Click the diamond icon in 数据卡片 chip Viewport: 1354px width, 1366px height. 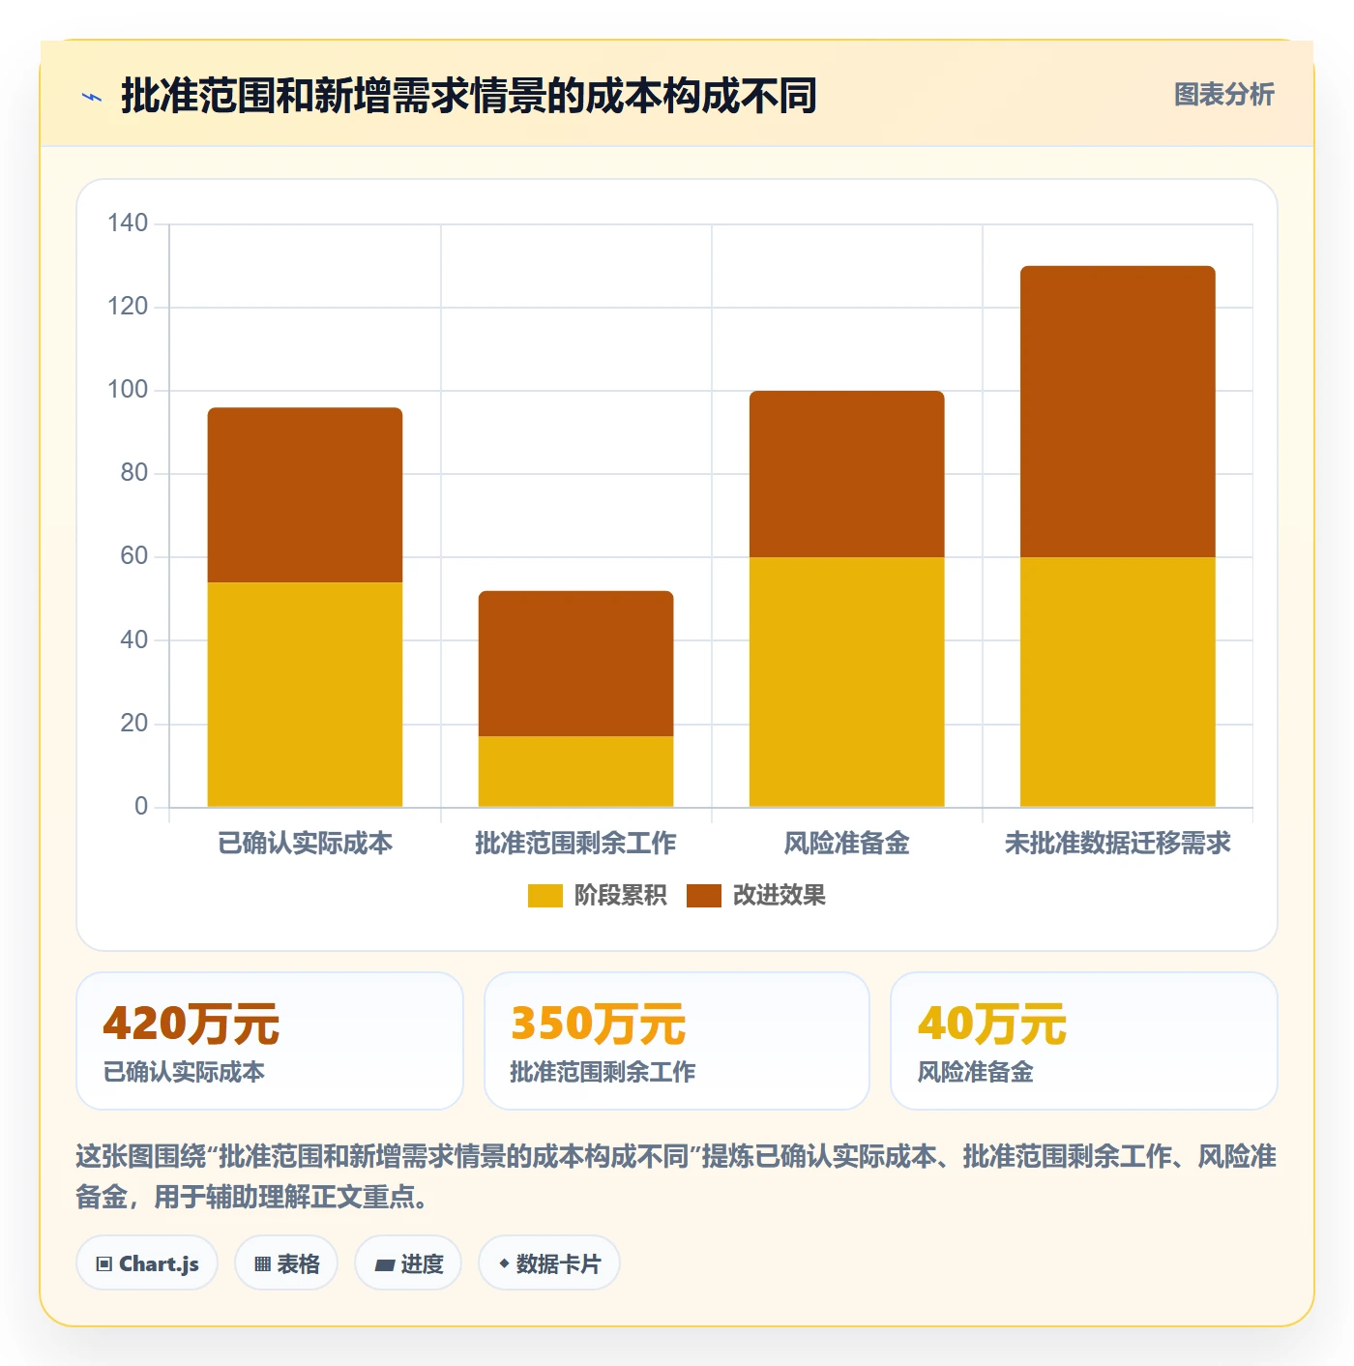pyautogui.click(x=504, y=1263)
